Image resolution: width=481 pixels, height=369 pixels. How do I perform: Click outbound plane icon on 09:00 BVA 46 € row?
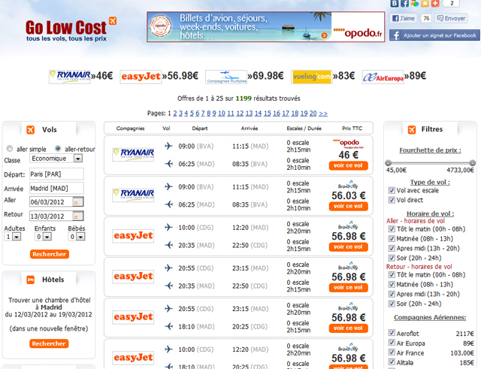pos(168,146)
